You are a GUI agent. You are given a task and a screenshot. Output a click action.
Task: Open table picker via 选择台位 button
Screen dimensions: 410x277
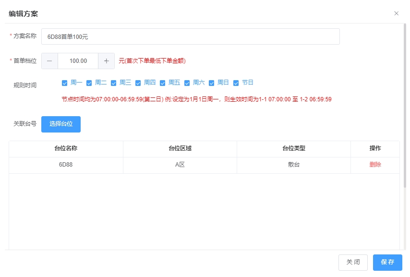tap(61, 124)
